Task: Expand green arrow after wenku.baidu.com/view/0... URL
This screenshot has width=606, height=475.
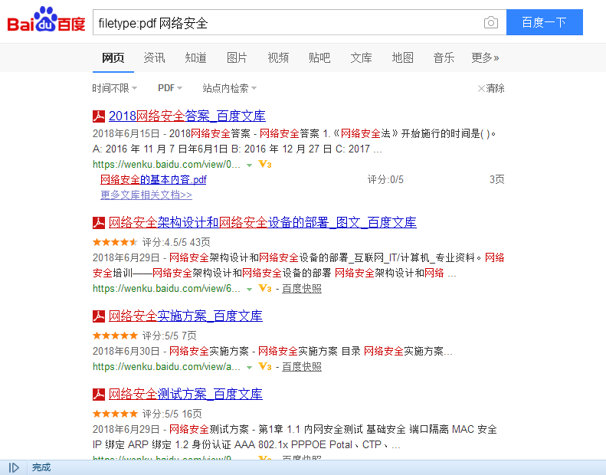Action: (249, 165)
